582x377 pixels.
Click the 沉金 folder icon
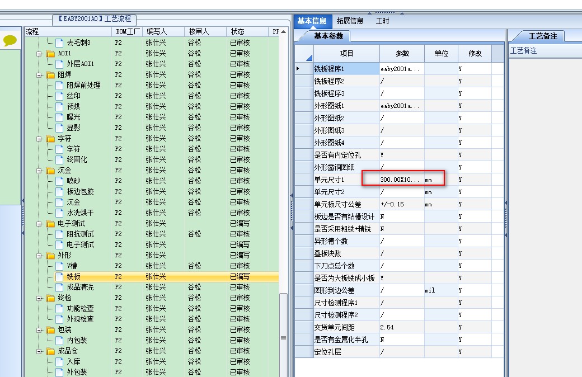coord(50,171)
